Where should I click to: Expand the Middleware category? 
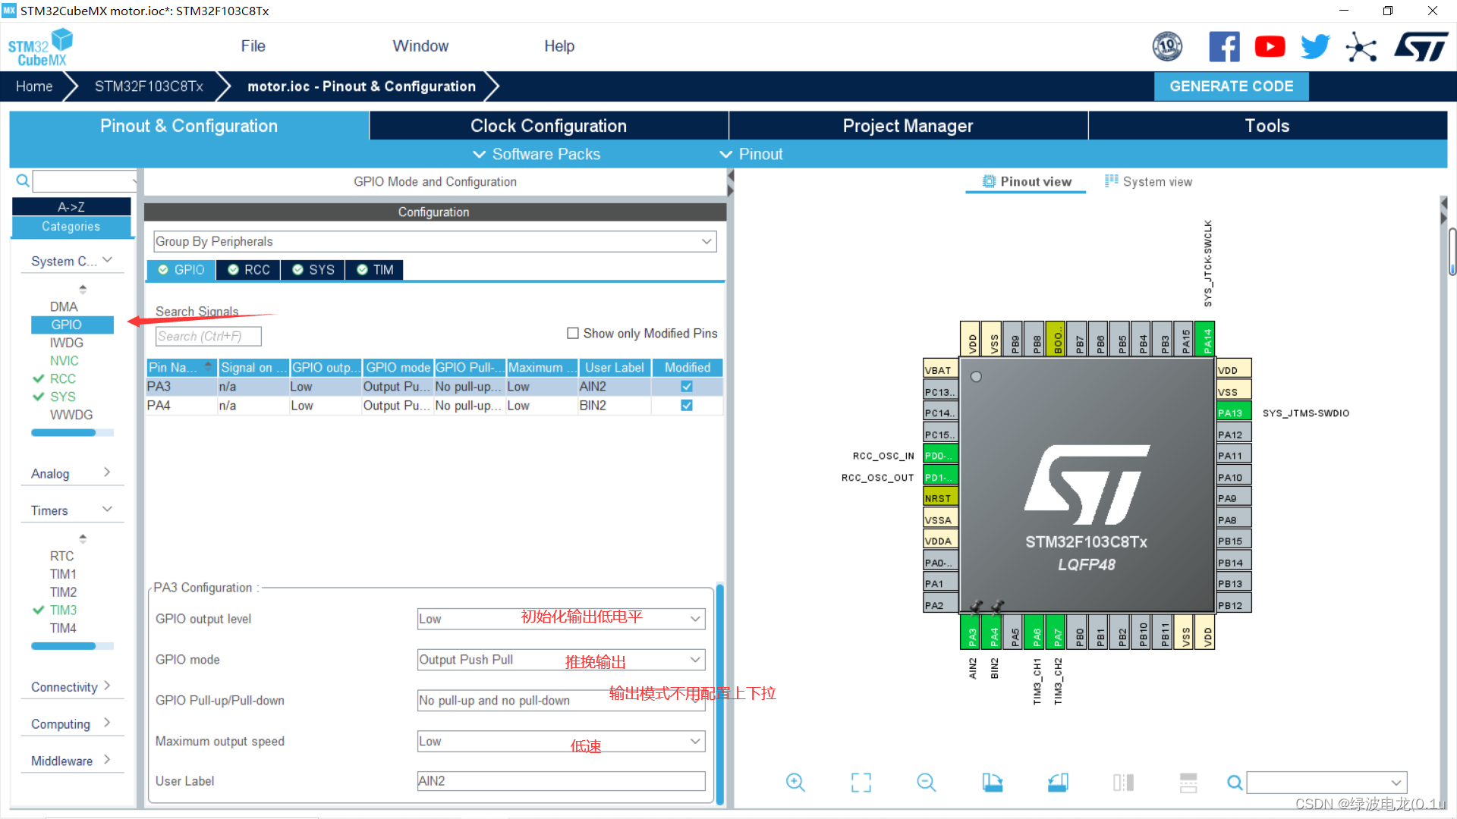(71, 761)
